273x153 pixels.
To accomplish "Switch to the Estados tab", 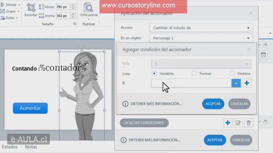I will pos(10,147).
